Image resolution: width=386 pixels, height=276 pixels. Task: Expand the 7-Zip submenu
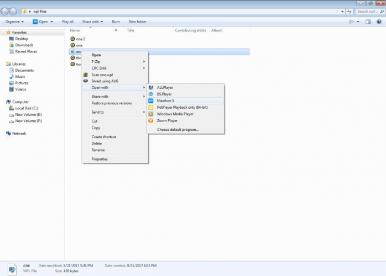tap(115, 62)
